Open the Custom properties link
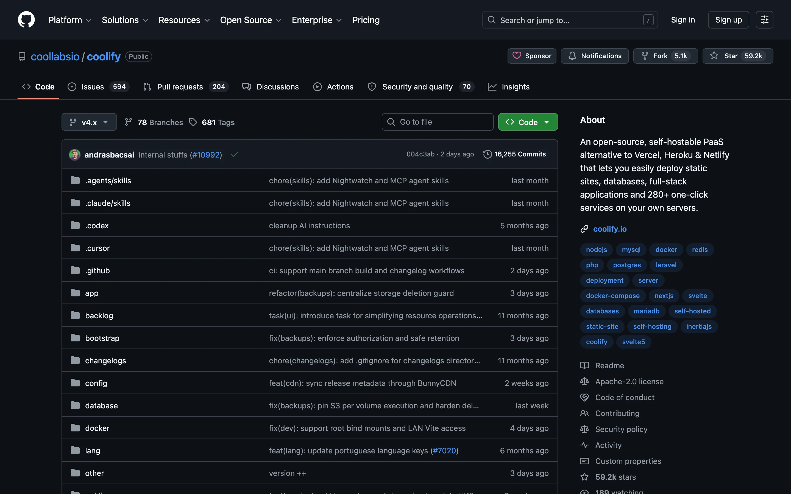The image size is (791, 494). tap(628, 461)
